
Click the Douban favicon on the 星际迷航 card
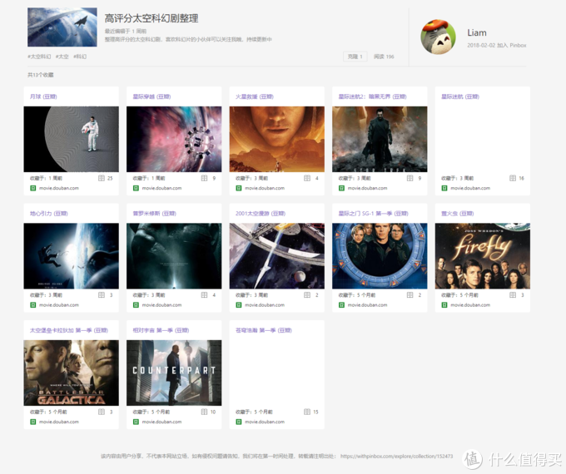click(444, 188)
